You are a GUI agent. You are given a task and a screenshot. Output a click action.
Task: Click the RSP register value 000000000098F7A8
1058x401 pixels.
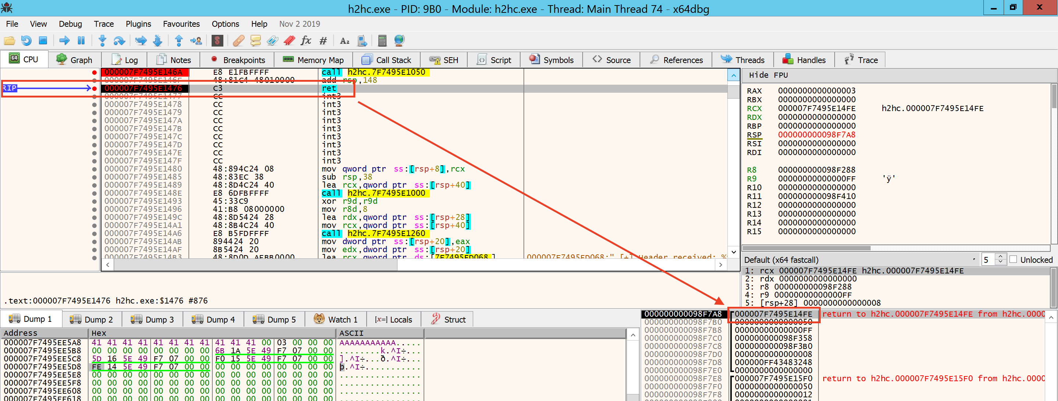tap(817, 135)
